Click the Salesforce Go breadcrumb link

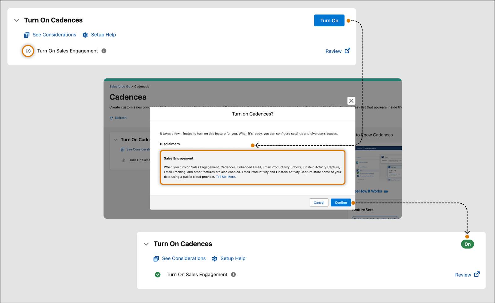coord(120,87)
